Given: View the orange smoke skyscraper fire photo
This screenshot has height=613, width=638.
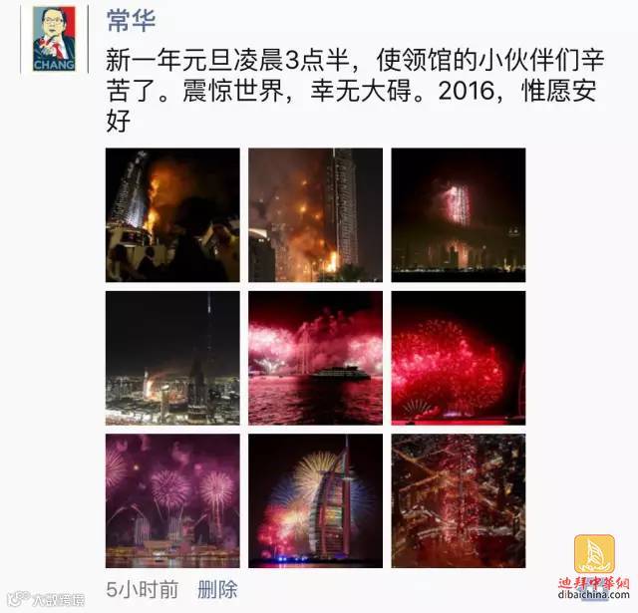Looking at the screenshot, I should tap(315, 215).
